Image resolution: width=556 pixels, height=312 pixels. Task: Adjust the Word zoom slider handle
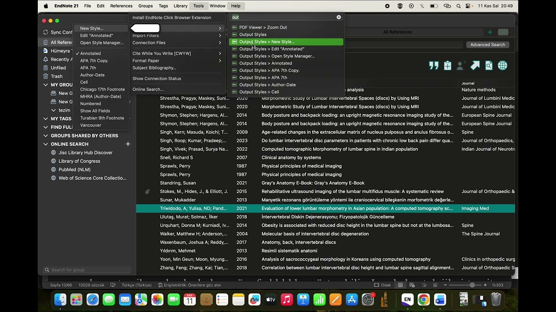pyautogui.click(x=472, y=285)
